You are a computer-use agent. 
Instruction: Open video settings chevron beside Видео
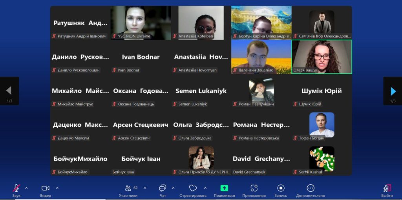(57, 188)
